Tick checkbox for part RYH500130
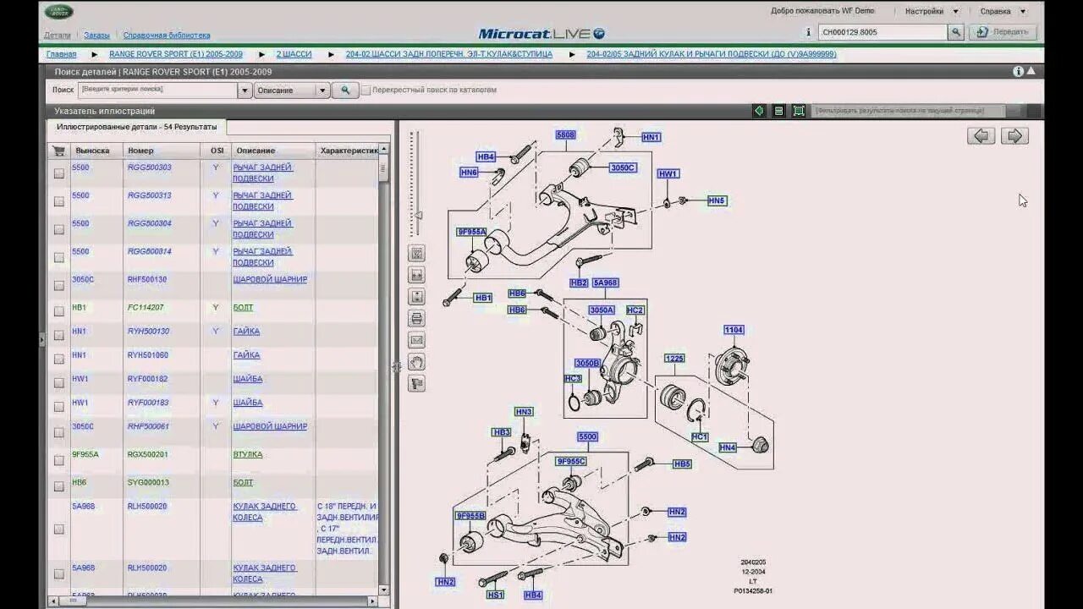Screen dimensions: 1083x609 pyautogui.click(x=59, y=335)
